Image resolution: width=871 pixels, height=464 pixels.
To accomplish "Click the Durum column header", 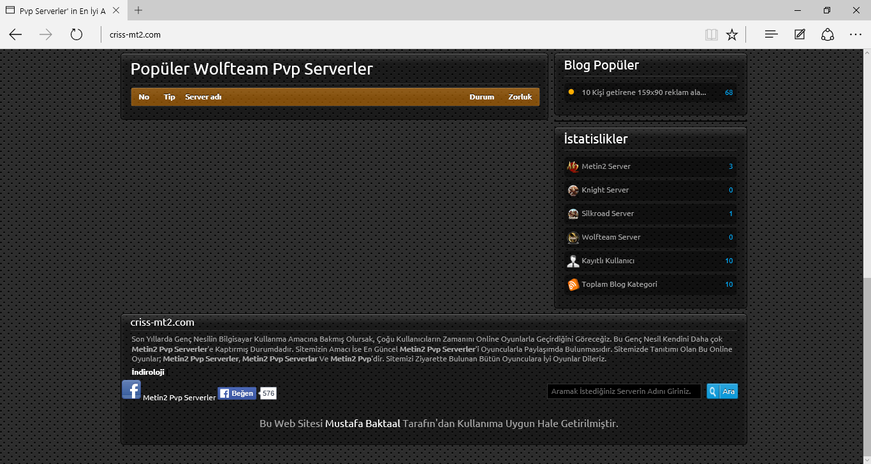I will (x=482, y=97).
